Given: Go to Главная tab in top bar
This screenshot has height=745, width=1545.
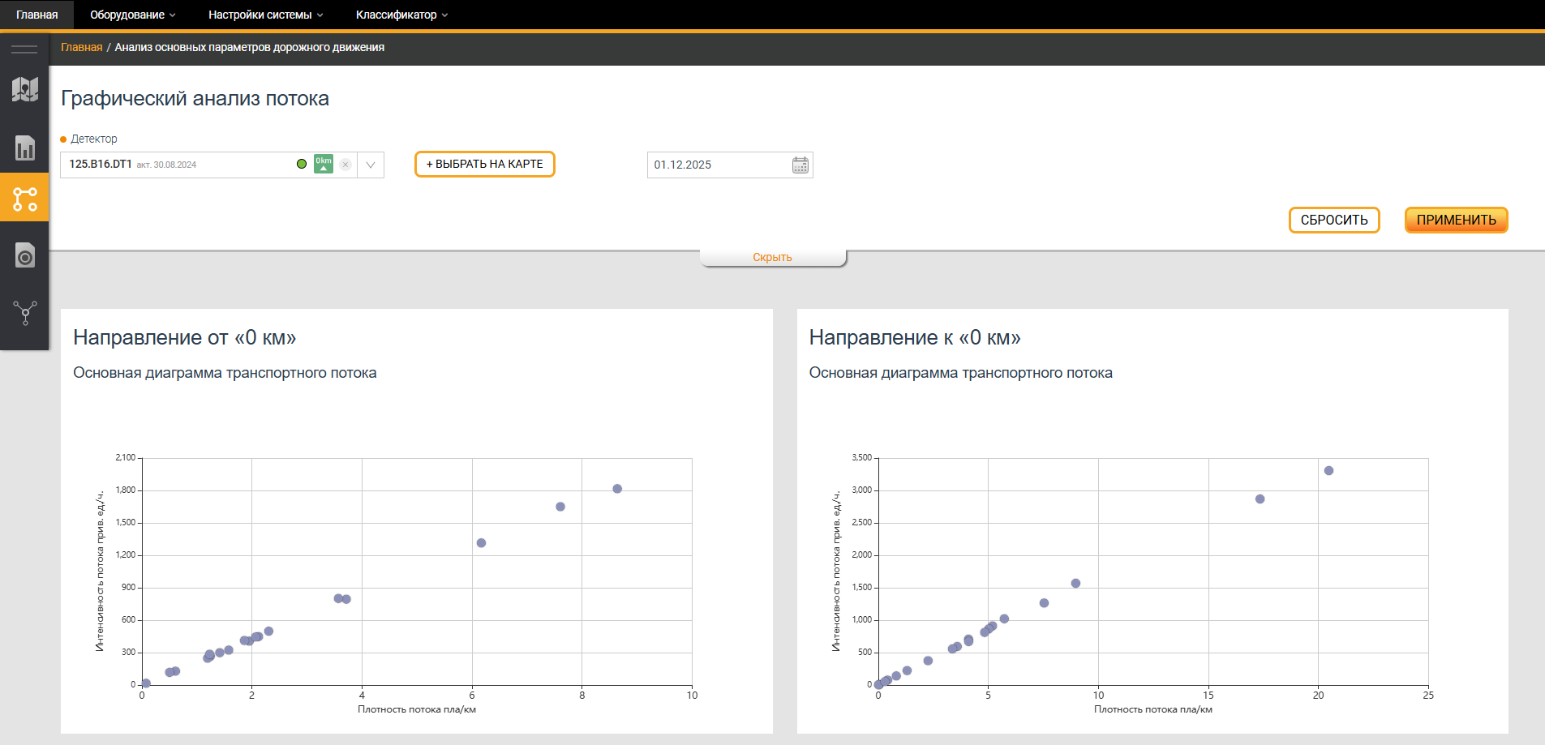Looking at the screenshot, I should [36, 15].
